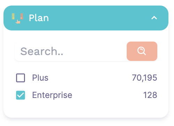Click the Search.. placeholder text
Image resolution: width=174 pixels, height=126 pixels.
pyautogui.click(x=42, y=51)
